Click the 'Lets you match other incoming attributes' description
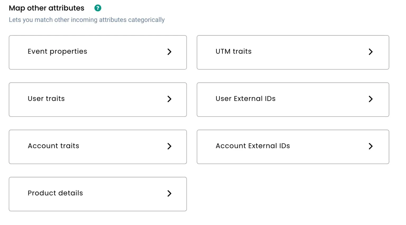 pos(87,20)
